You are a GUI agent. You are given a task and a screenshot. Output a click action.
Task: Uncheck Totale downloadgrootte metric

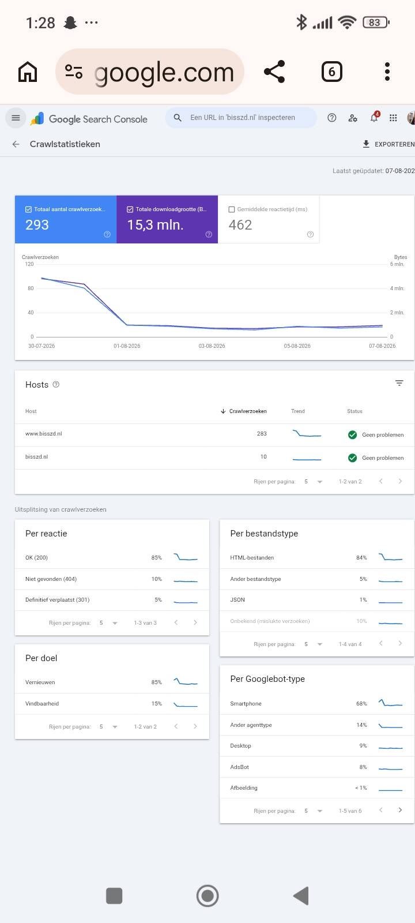(x=130, y=209)
